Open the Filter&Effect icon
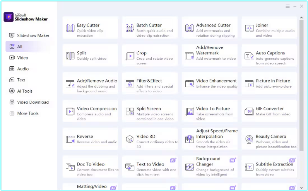Image resolution: width=308 pixels, height=191 pixels. 130,84
